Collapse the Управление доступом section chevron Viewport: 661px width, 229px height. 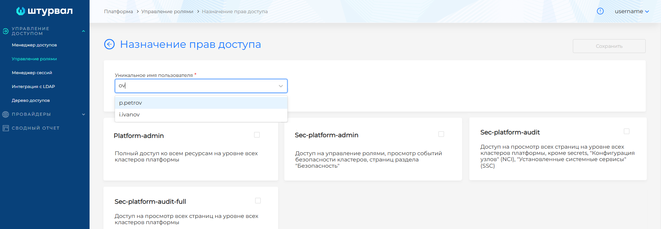83,31
